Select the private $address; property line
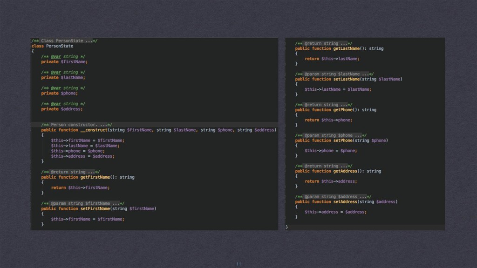477x268 pixels. point(62,109)
